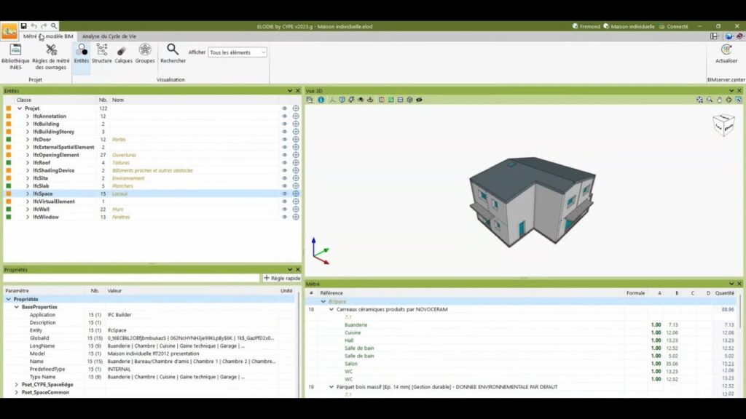This screenshot has height=419, width=746.
Task: Expand Pset_SpaceCommon property group
Action: [17, 392]
